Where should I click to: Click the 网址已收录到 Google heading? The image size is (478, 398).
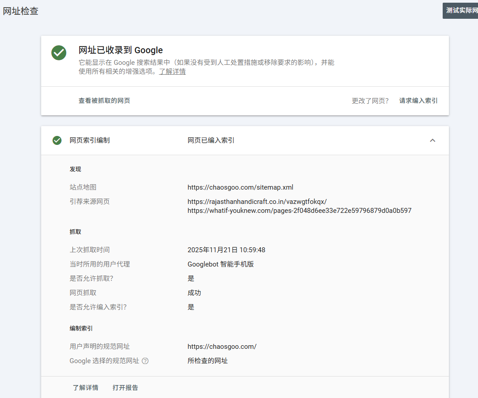point(120,50)
